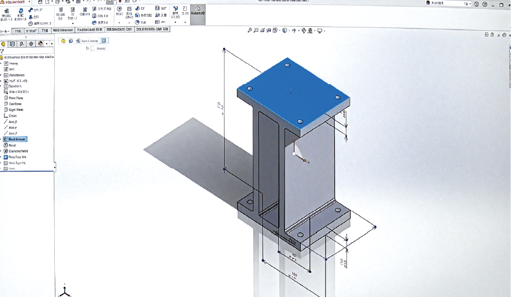
Task: Switch to PropertyManager tab in left panel
Action: (x=12, y=43)
